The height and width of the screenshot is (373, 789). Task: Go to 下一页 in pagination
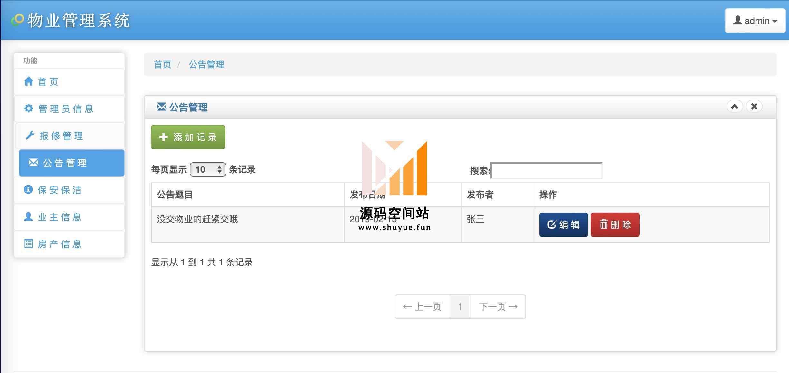(498, 307)
